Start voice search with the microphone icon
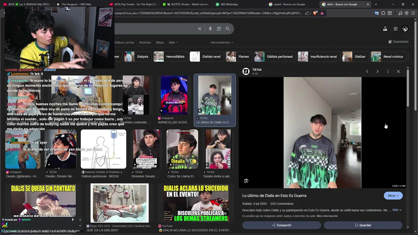Image resolution: width=418 pixels, height=235 pixels. [x=210, y=29]
